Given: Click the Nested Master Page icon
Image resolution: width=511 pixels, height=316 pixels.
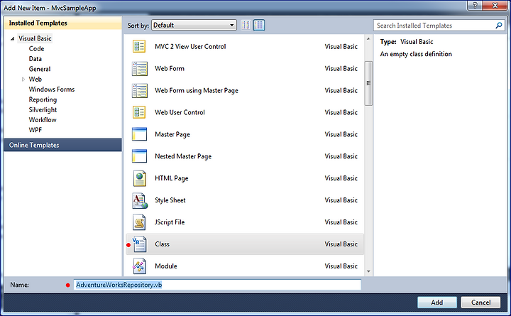Looking at the screenshot, I should [x=139, y=156].
